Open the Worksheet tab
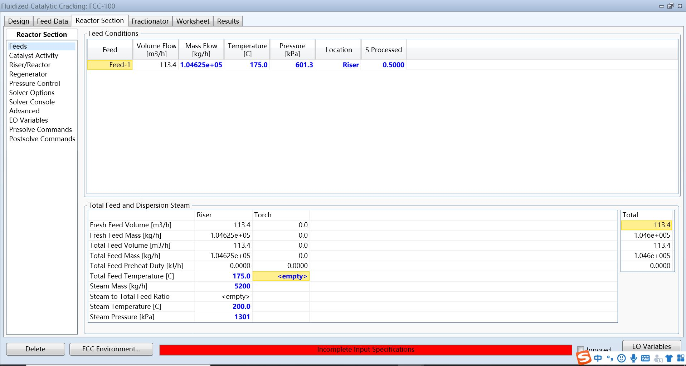Viewport: 686px width, 366px height. (193, 21)
